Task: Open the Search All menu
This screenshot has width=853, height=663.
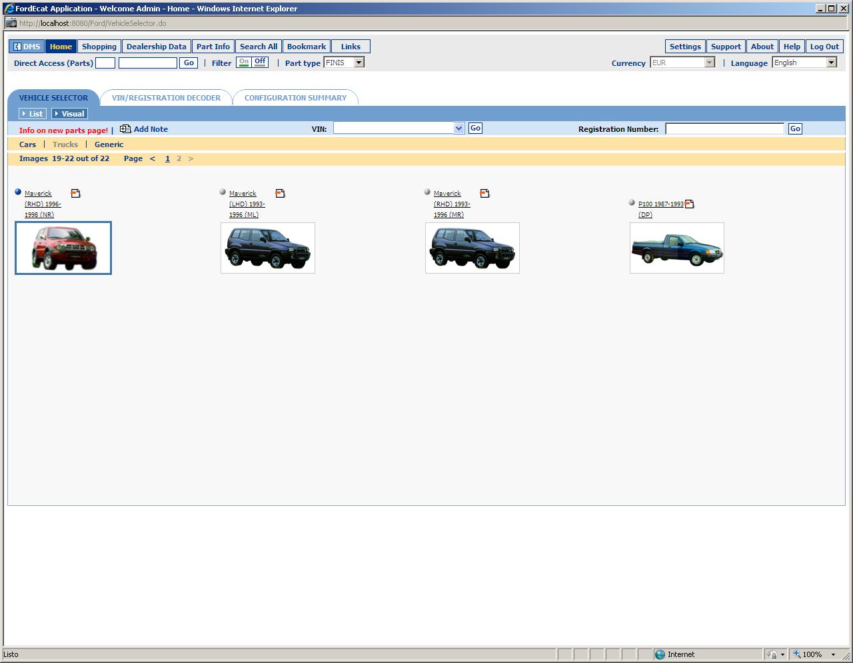Action: 259,47
